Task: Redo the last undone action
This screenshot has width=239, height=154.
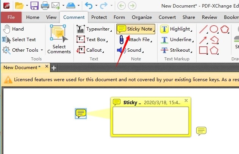Action: pos(104,6)
